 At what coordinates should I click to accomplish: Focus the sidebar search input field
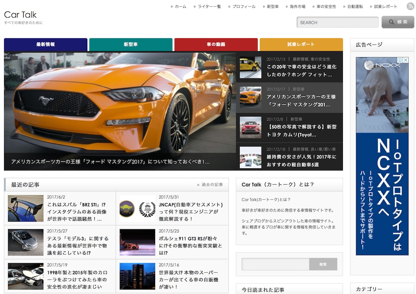[x=275, y=264]
